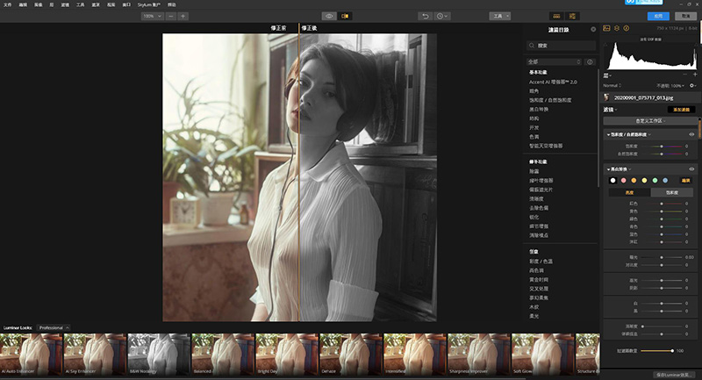The height and width of the screenshot is (380, 702).
Task: Select the white color filter circle
Action: tap(612, 181)
